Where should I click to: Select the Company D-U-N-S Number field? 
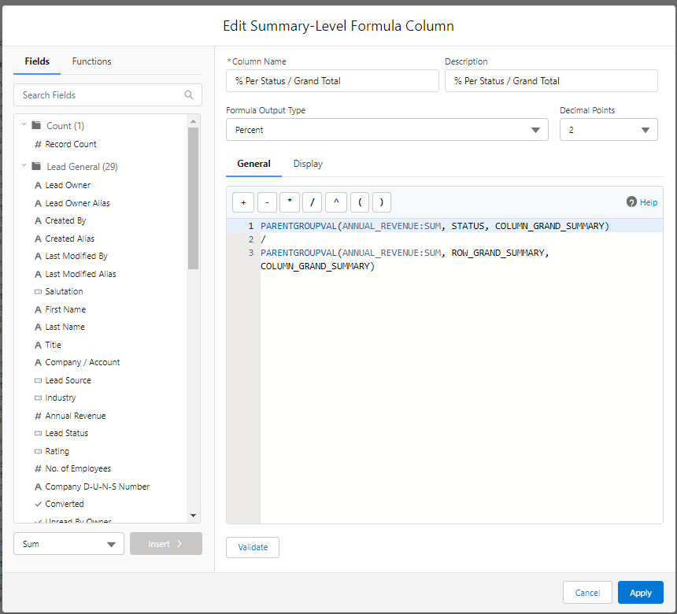click(97, 486)
